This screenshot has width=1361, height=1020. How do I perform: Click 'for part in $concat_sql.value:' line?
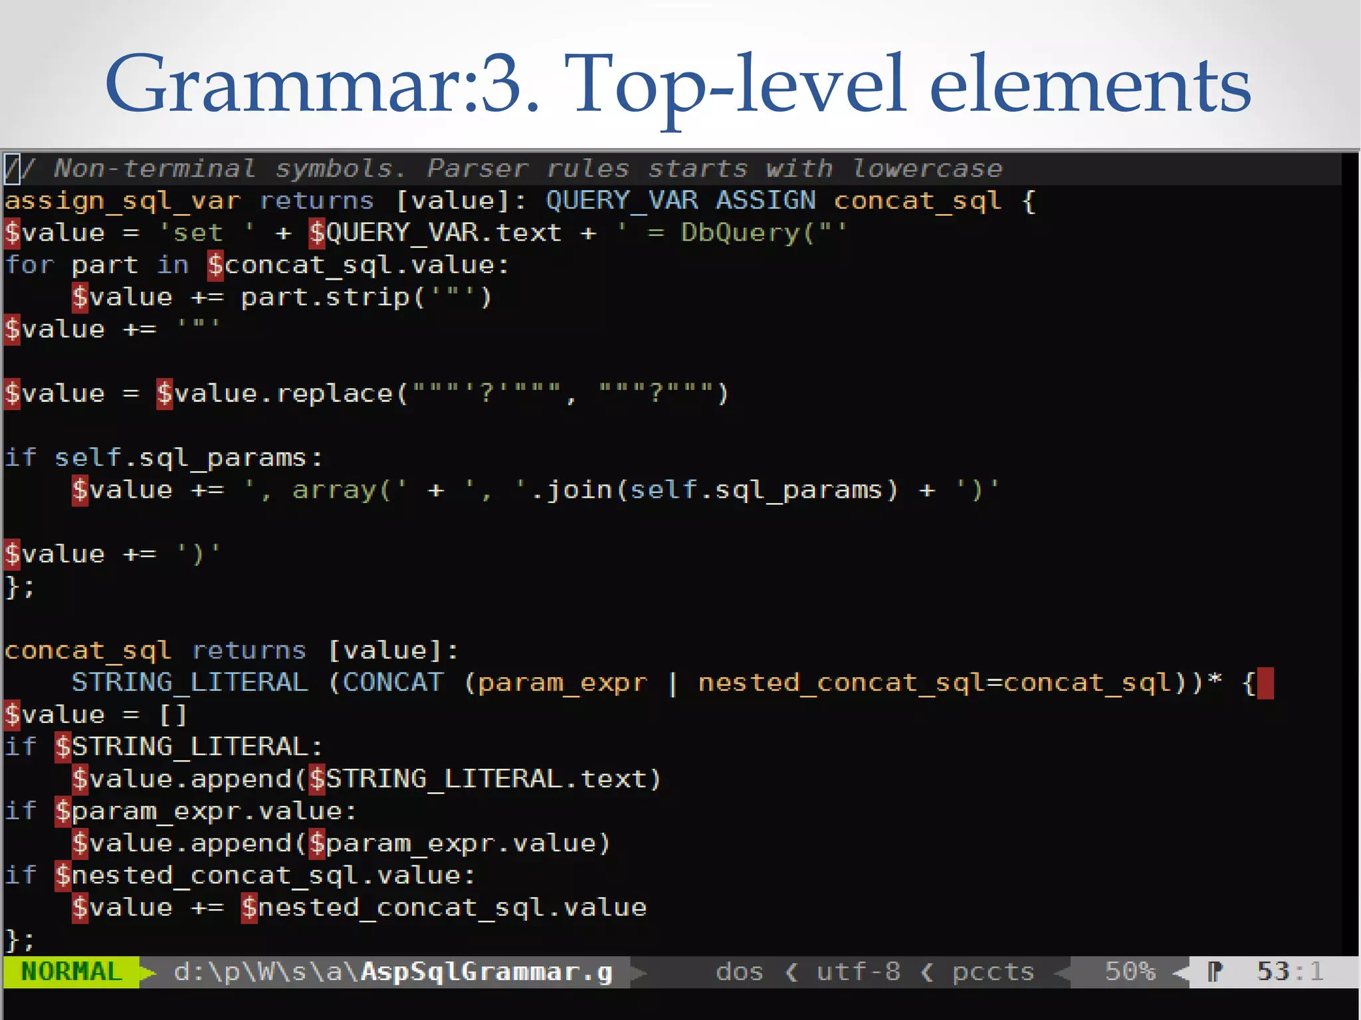(x=257, y=266)
